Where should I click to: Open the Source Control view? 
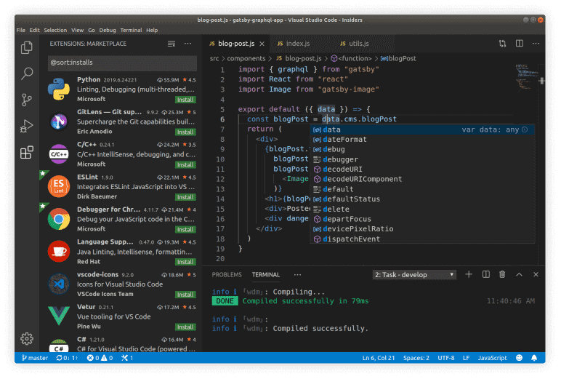click(27, 100)
